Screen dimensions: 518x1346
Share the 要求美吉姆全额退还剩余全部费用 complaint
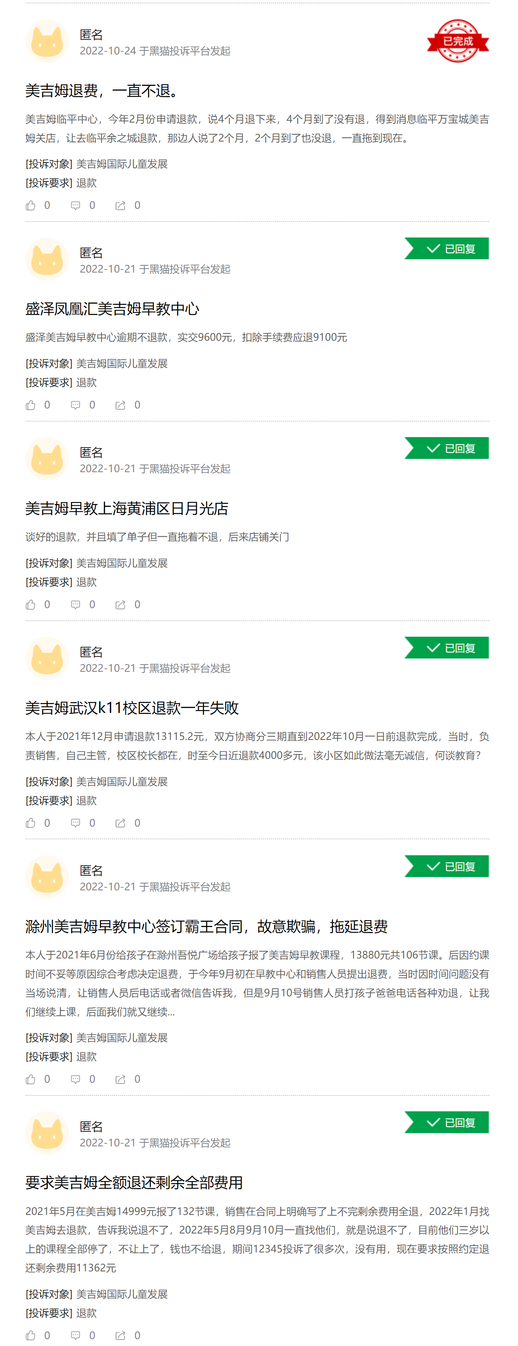[120, 1335]
